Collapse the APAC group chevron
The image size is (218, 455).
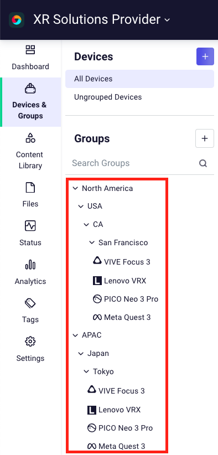pos(75,335)
